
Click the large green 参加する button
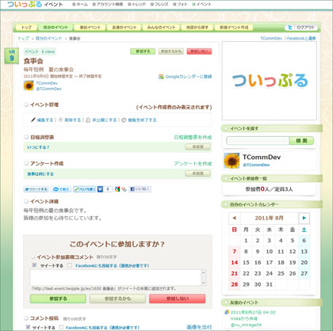click(58, 299)
